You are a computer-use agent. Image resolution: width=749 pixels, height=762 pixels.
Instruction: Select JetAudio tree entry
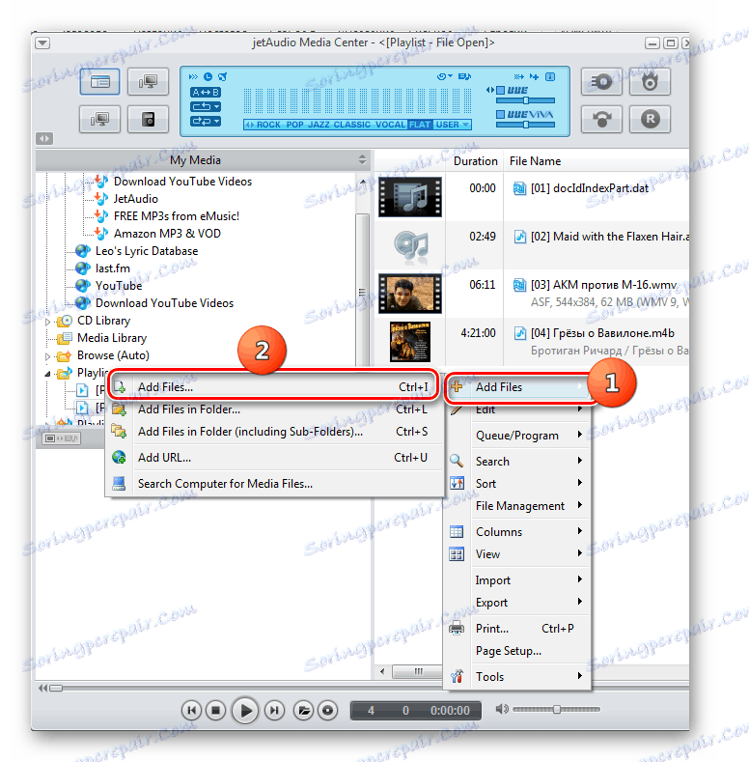pyautogui.click(x=135, y=199)
